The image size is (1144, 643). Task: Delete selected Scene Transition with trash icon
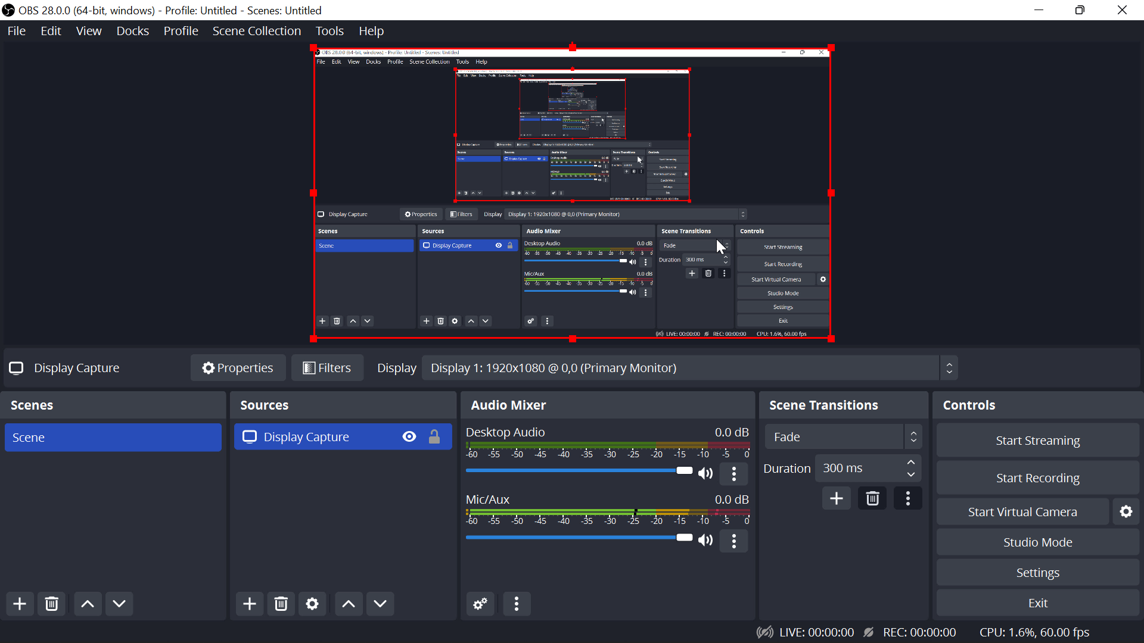pos(873,498)
